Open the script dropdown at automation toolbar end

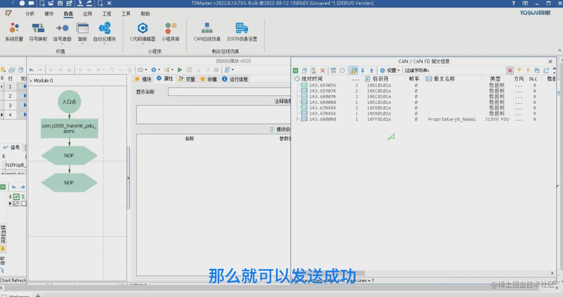(229, 70)
